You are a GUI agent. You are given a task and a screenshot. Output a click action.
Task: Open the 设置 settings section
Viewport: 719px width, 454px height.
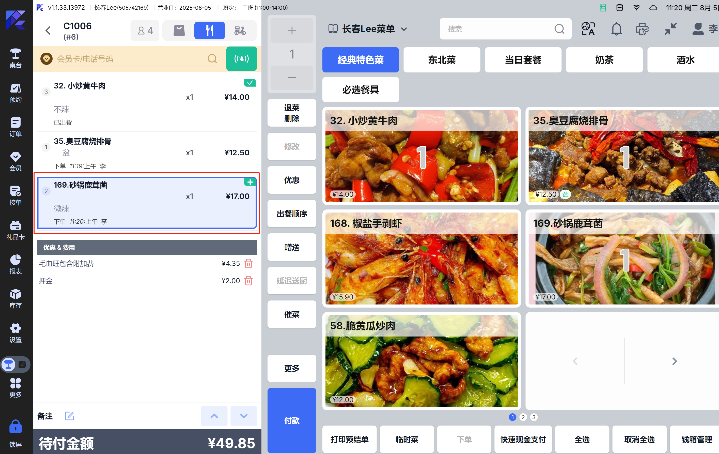(15, 333)
